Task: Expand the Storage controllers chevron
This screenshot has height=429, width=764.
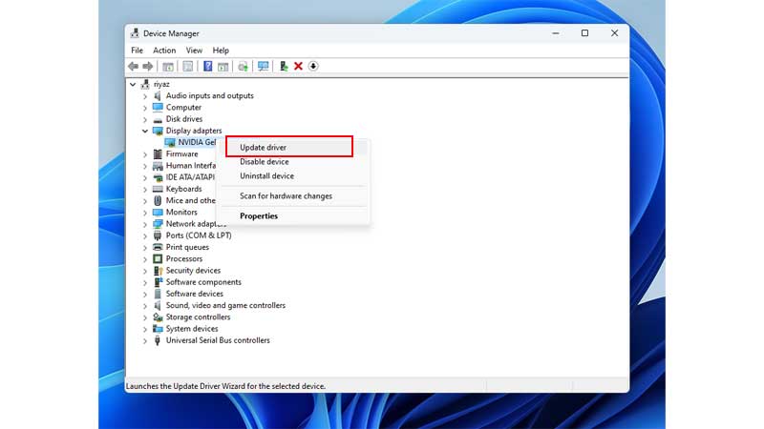Action: 145,317
